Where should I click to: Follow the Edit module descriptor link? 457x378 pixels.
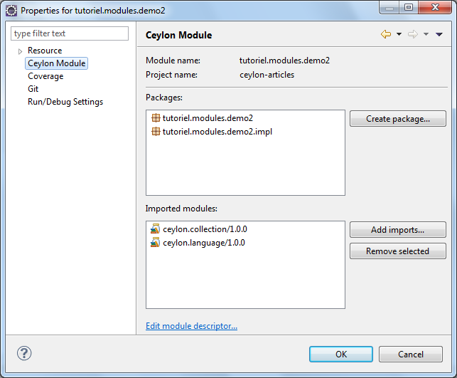[191, 326]
